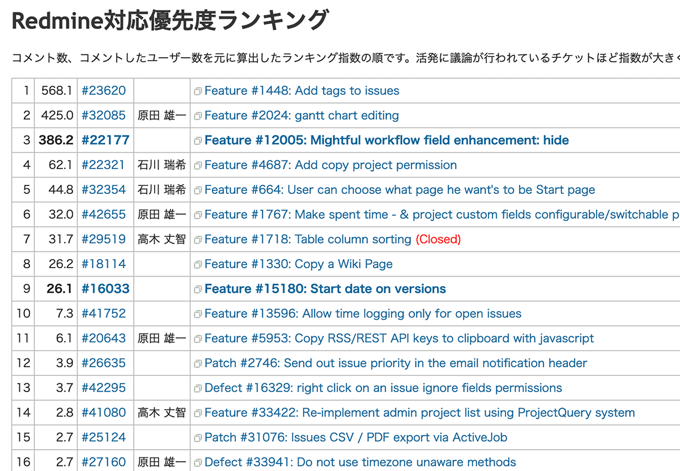Click assignee 高木 丈智 in the #41080 row
680x471 pixels.
point(162,413)
